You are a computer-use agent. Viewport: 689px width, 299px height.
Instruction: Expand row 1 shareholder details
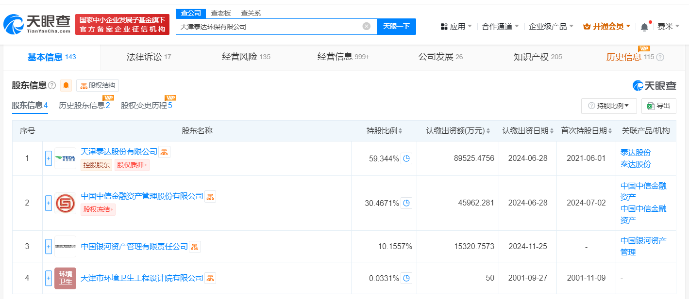coord(49,158)
